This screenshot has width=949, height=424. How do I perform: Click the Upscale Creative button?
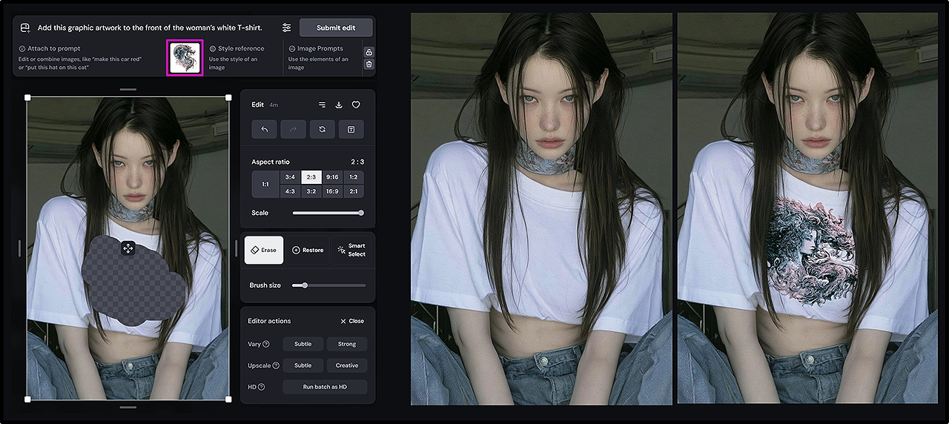pyautogui.click(x=347, y=365)
